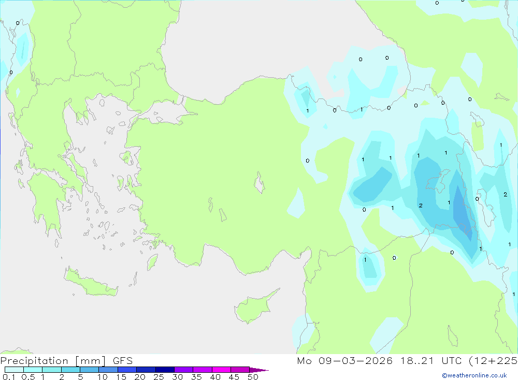Click the '40' legend scale label
Image resolution: width=518 pixels, height=380 pixels.
[x=215, y=377]
